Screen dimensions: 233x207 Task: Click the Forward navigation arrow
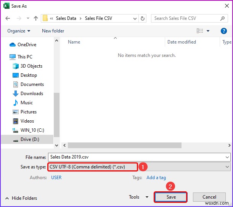19,18
